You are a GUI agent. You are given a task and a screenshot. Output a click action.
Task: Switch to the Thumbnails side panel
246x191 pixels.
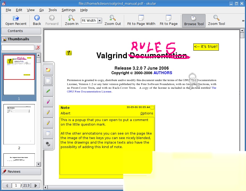pyautogui.click(x=21, y=39)
